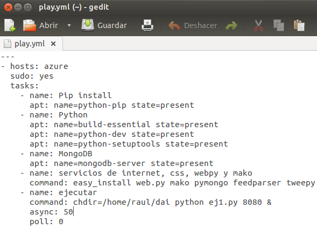Screen dimensions: 317x235
Task: Close the play.yml tab with its x
Action: click(x=53, y=44)
